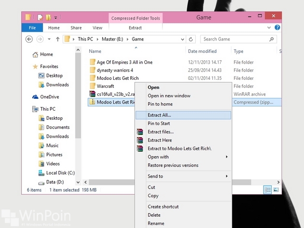Select Age Of Empires 3 All in One folder
This screenshot has width=304, height=228.
124,62
